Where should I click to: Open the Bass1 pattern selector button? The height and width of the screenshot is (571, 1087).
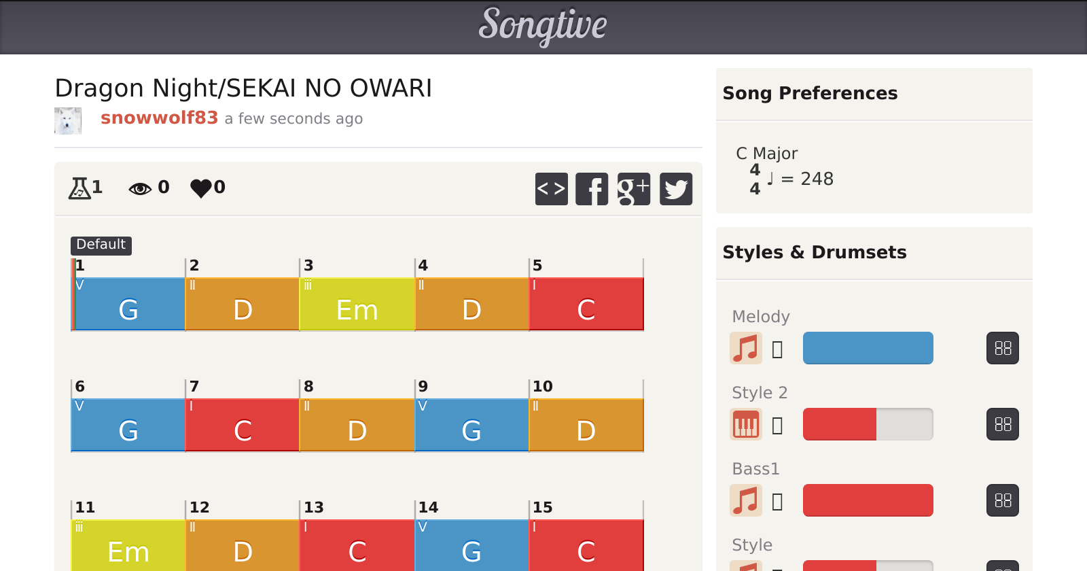coord(1003,500)
